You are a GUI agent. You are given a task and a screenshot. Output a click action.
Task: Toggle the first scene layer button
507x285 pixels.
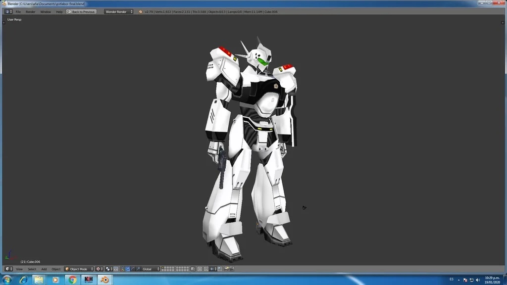pyautogui.click(x=162, y=268)
